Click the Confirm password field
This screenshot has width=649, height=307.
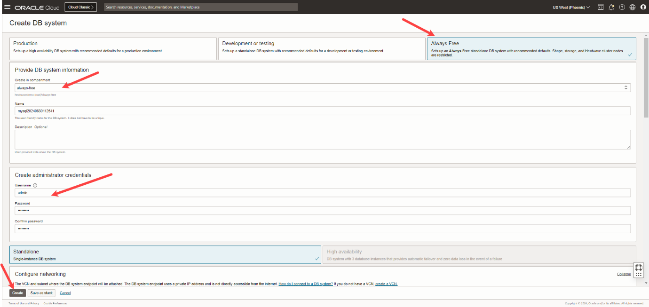pyautogui.click(x=323, y=228)
